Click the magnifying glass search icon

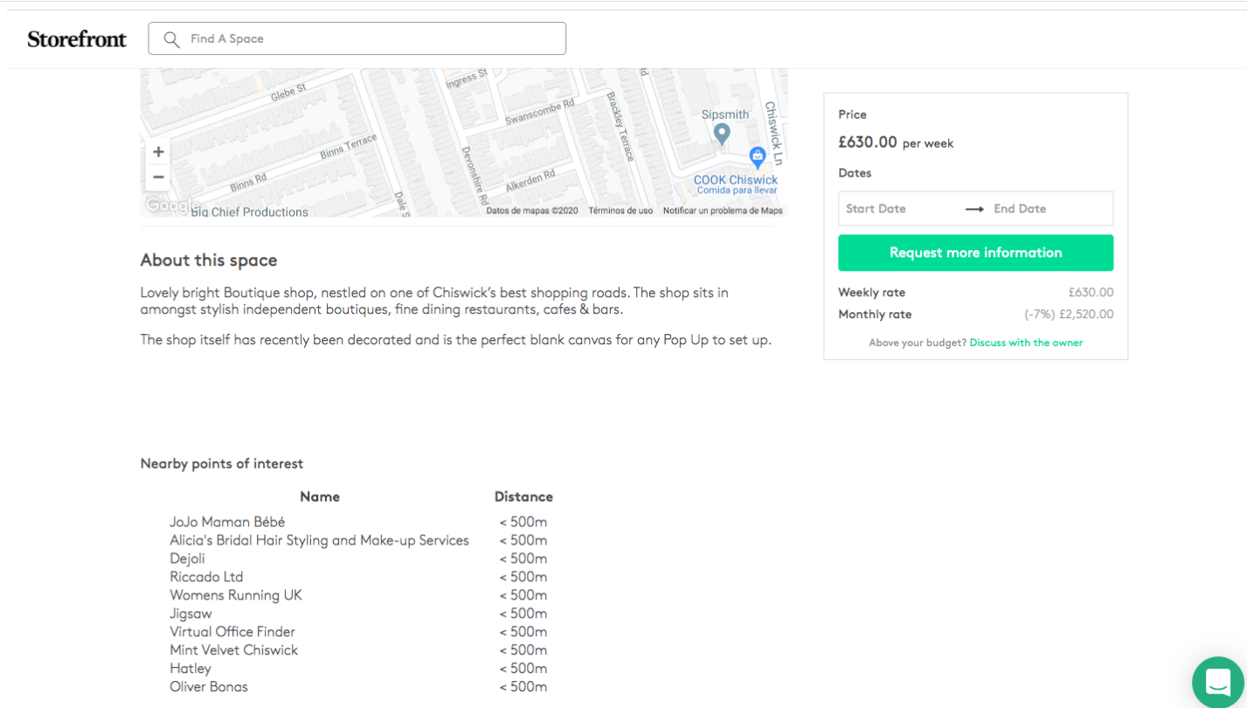171,39
